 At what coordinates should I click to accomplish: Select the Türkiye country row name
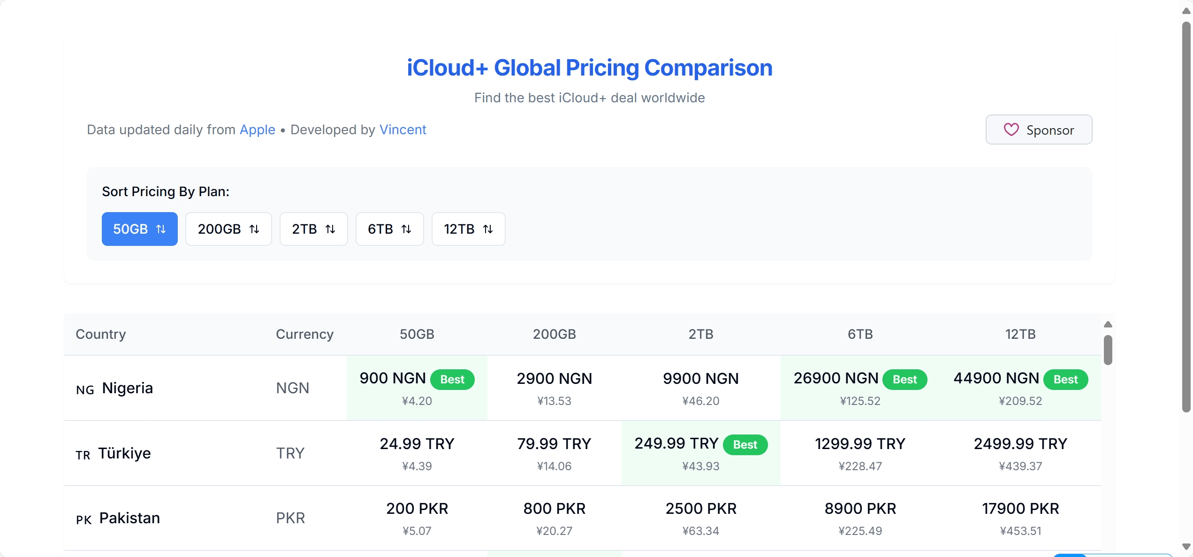(x=124, y=453)
